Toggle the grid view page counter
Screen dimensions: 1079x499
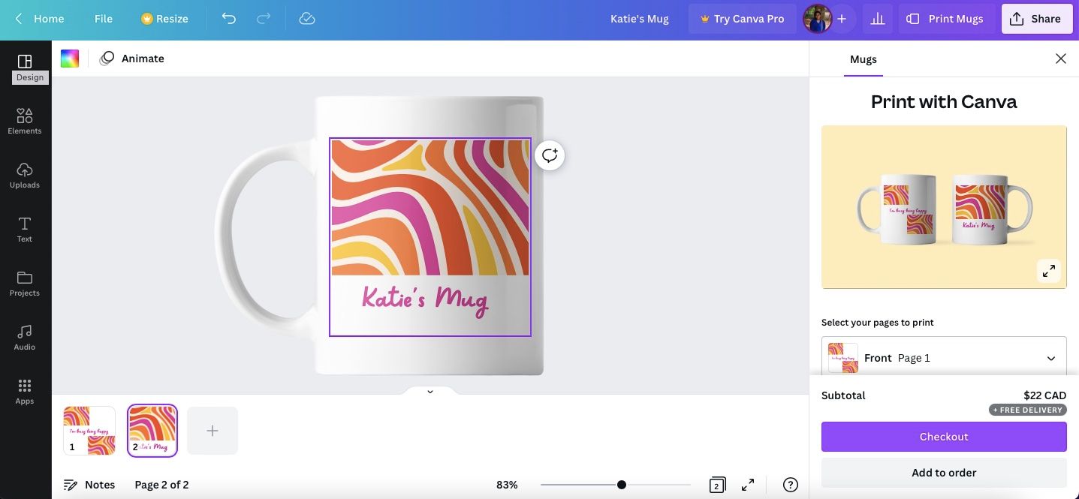coord(716,485)
